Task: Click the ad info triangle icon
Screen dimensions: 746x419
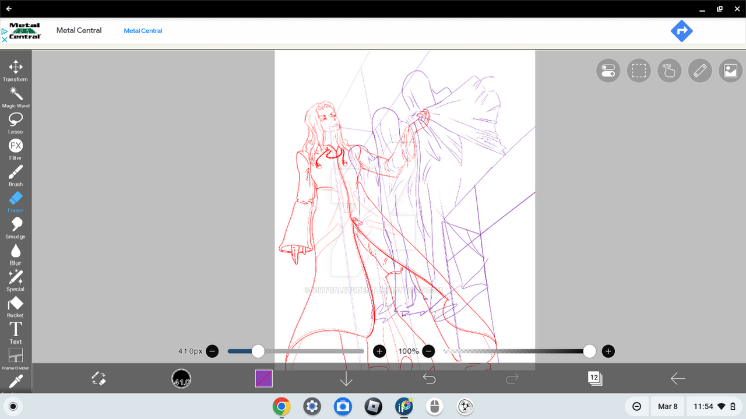Action: coord(5,31)
